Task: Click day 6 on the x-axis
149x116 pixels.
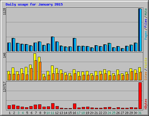Action: point(31,113)
